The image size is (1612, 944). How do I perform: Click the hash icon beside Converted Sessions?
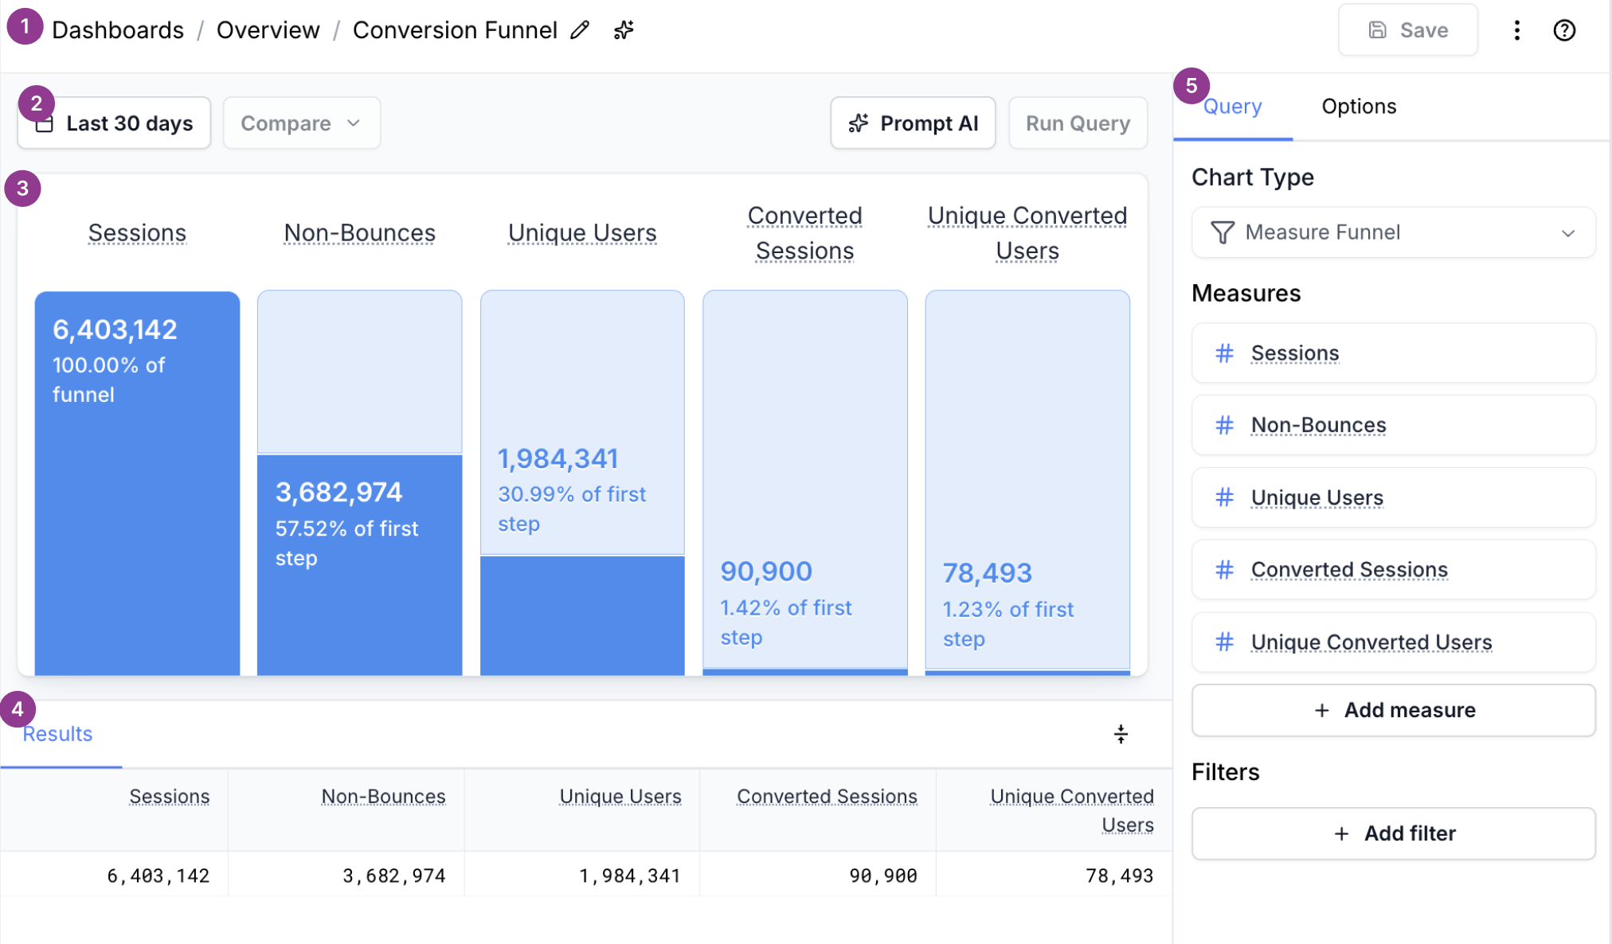(1224, 570)
